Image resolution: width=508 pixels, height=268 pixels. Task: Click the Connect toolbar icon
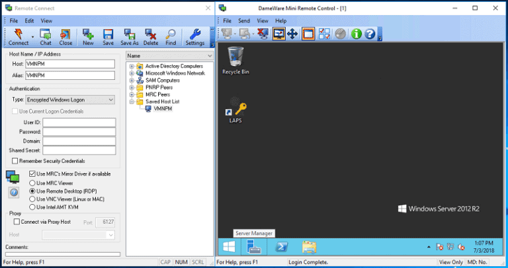19,37
